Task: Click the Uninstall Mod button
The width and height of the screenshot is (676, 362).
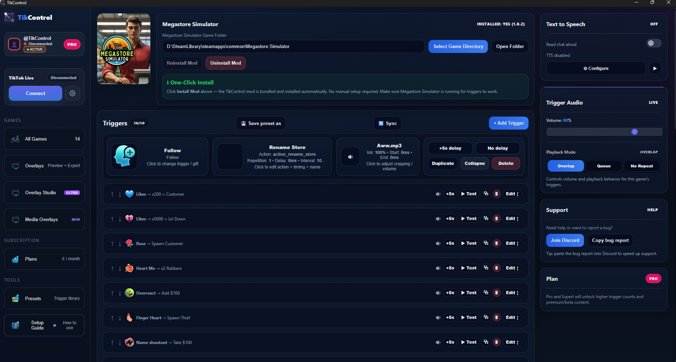Action: click(226, 63)
